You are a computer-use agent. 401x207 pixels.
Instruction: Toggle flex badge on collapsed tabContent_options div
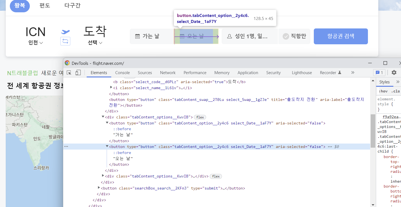point(216,176)
